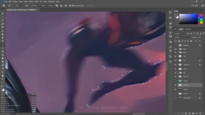Switch to the 3D panel tab

[x=176, y=29]
